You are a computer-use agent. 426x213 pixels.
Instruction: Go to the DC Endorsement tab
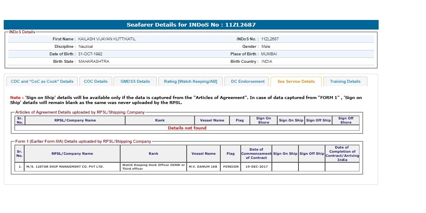click(248, 82)
